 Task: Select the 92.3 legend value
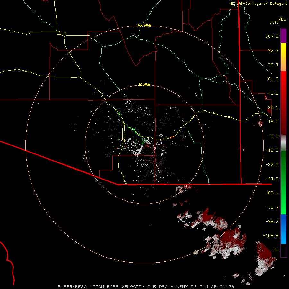[x=273, y=50]
